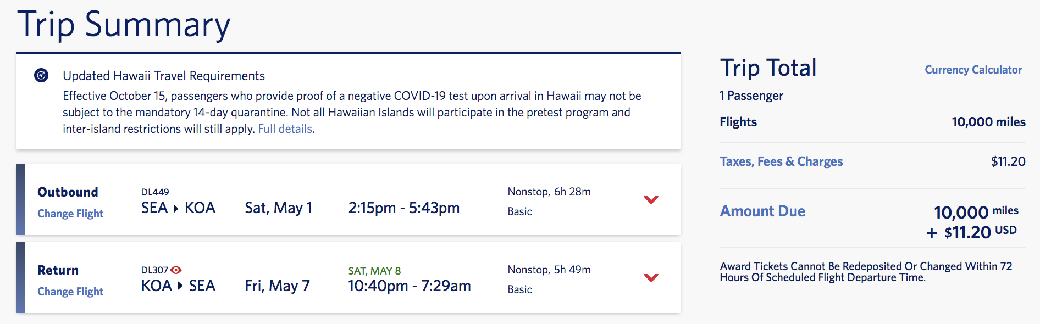
Task: Expand the Return flight details
Action: [x=651, y=278]
